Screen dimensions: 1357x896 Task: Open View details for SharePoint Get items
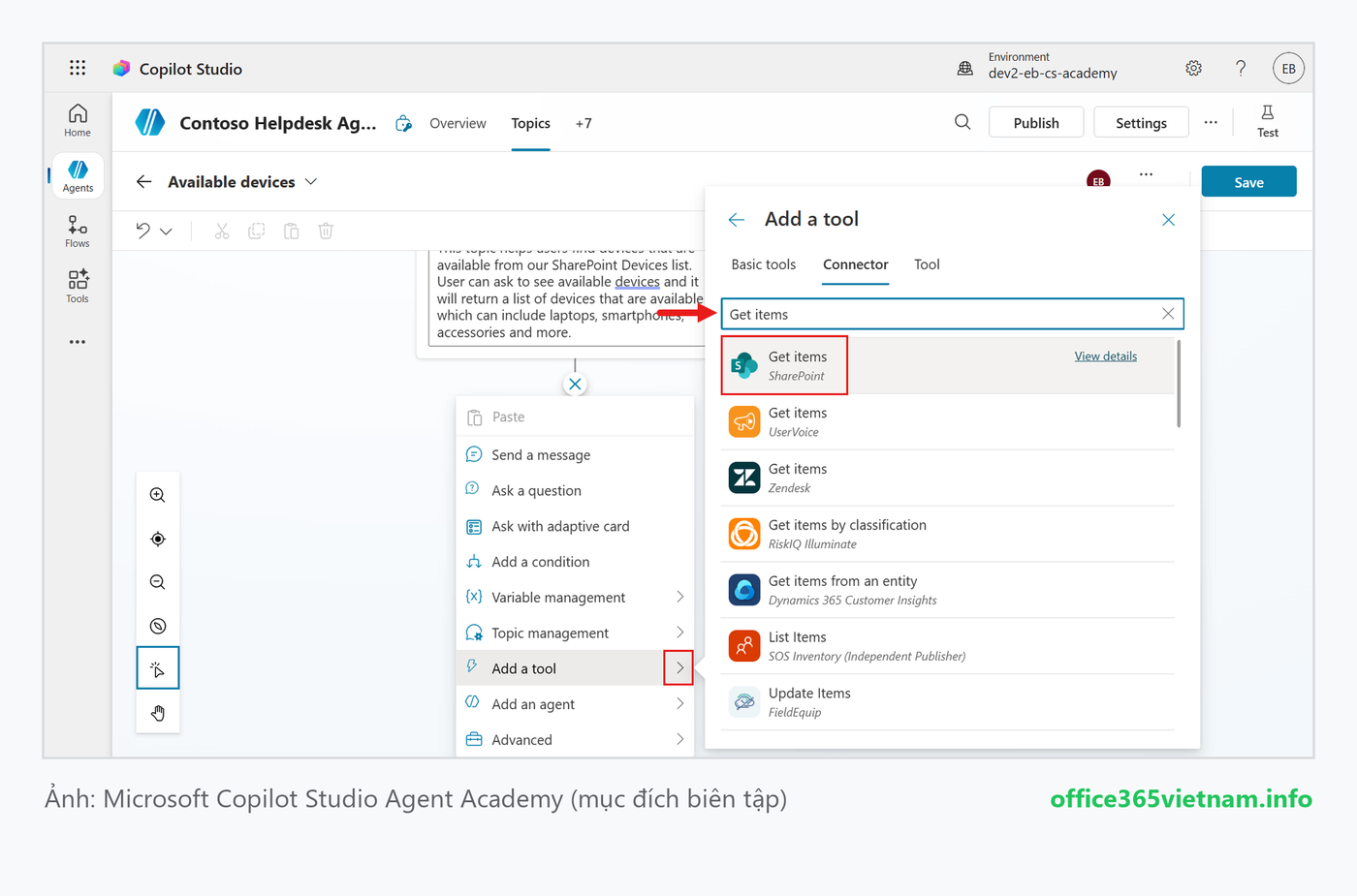coord(1105,356)
